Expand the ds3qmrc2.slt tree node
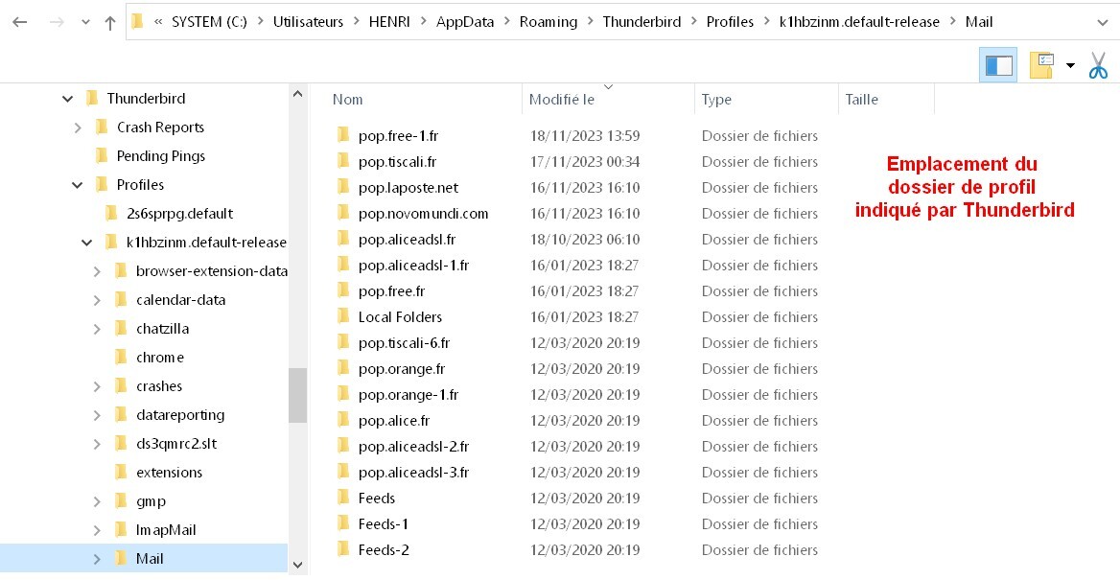1120x580 pixels. (x=97, y=444)
